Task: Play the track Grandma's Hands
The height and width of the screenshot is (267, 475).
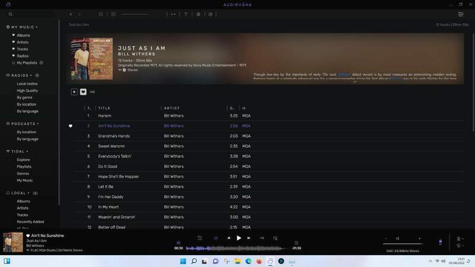Action: (x=114, y=136)
